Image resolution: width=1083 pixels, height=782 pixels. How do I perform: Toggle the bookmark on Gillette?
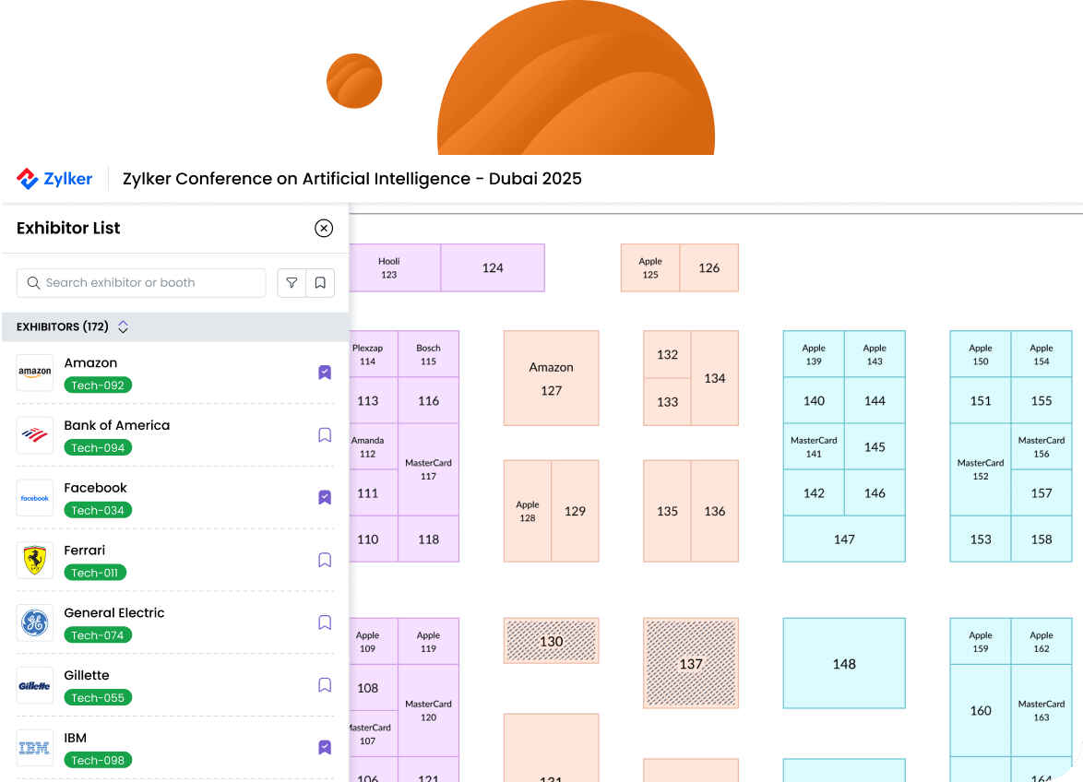[x=324, y=684]
